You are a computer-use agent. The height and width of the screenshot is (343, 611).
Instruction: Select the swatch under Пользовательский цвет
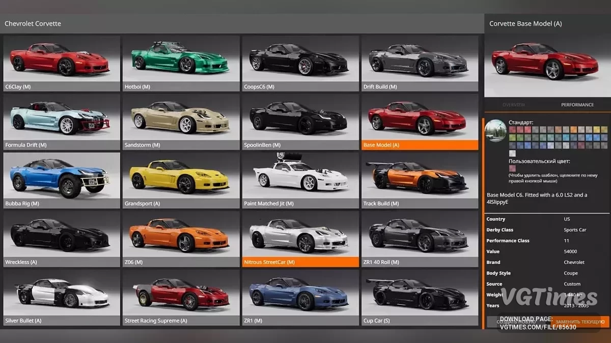(512, 168)
